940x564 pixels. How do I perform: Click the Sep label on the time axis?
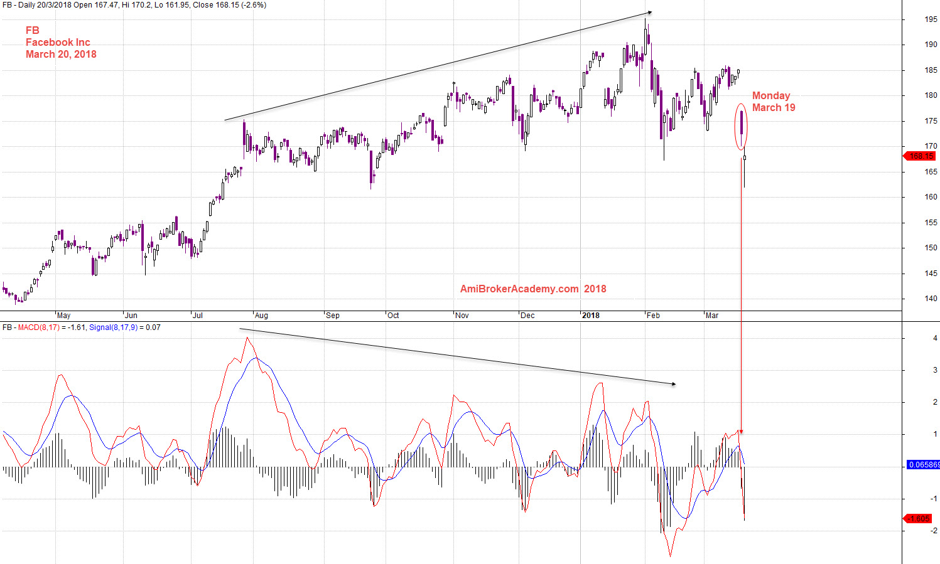click(333, 316)
